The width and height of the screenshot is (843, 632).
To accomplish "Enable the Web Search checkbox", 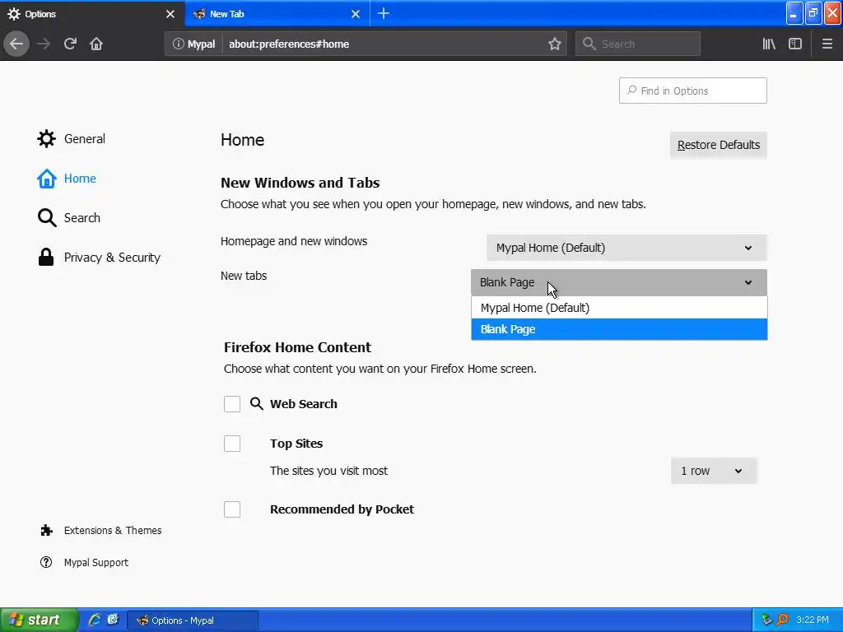I will [x=232, y=404].
